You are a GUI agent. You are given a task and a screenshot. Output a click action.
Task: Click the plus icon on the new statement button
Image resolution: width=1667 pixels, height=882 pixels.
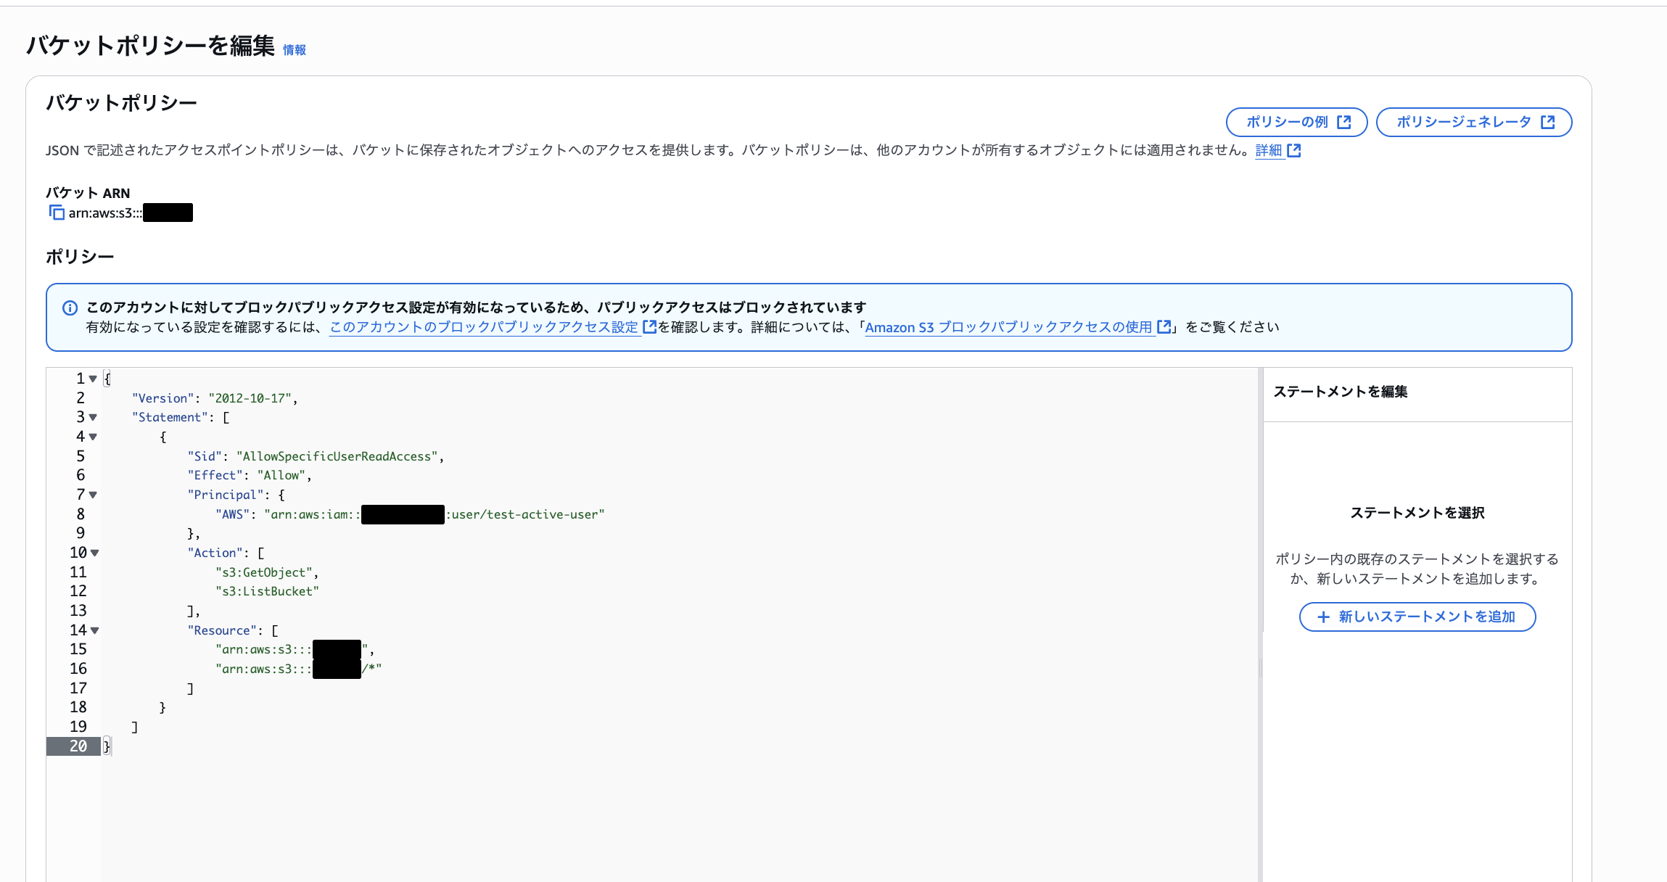pyautogui.click(x=1323, y=617)
